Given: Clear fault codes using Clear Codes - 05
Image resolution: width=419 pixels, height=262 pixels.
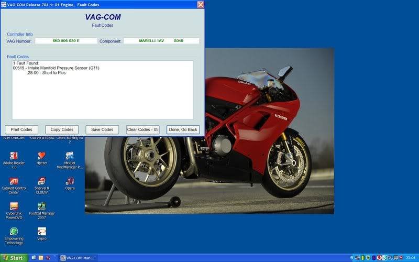Looking at the screenshot, I should 142,129.
